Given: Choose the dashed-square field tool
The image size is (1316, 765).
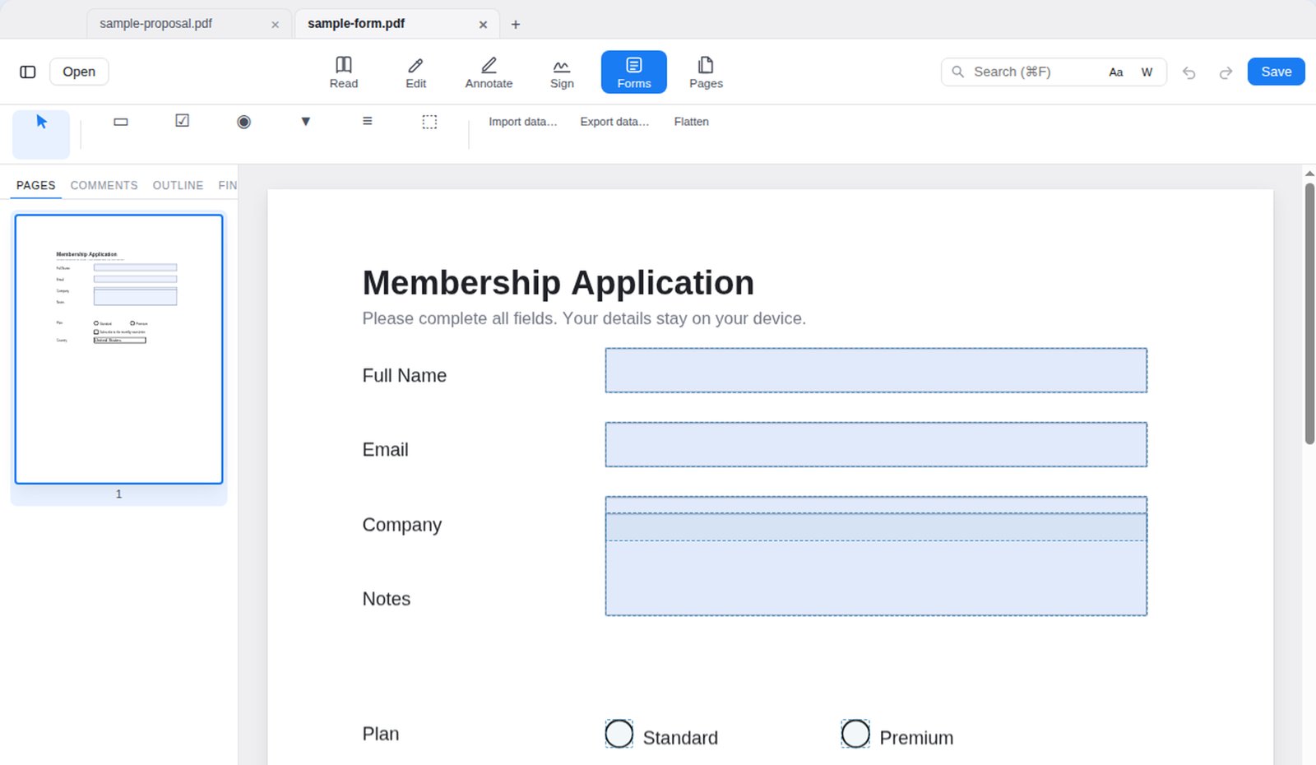Looking at the screenshot, I should (429, 122).
